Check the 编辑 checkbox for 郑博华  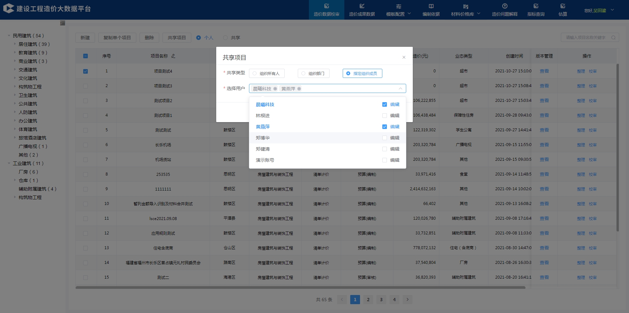click(x=385, y=138)
